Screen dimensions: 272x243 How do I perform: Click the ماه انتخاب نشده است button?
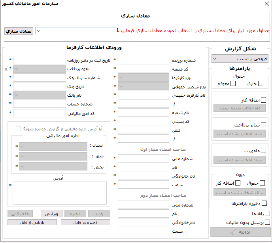pos(240,108)
